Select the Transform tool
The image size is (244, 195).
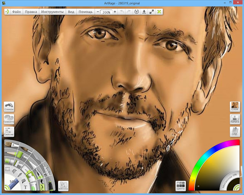(14, 171)
